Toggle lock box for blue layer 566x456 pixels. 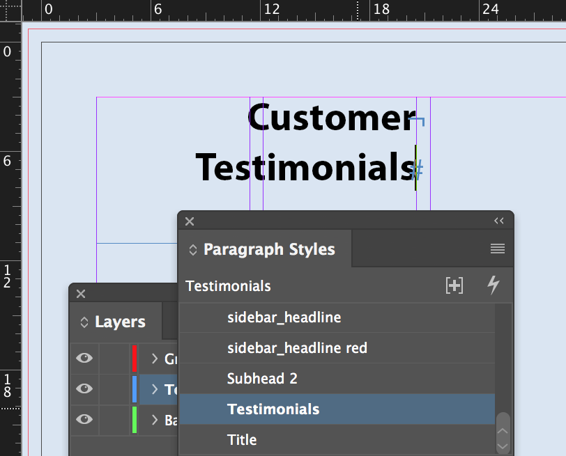114,389
